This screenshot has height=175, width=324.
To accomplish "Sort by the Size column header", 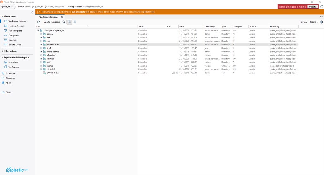I will (172, 26).
